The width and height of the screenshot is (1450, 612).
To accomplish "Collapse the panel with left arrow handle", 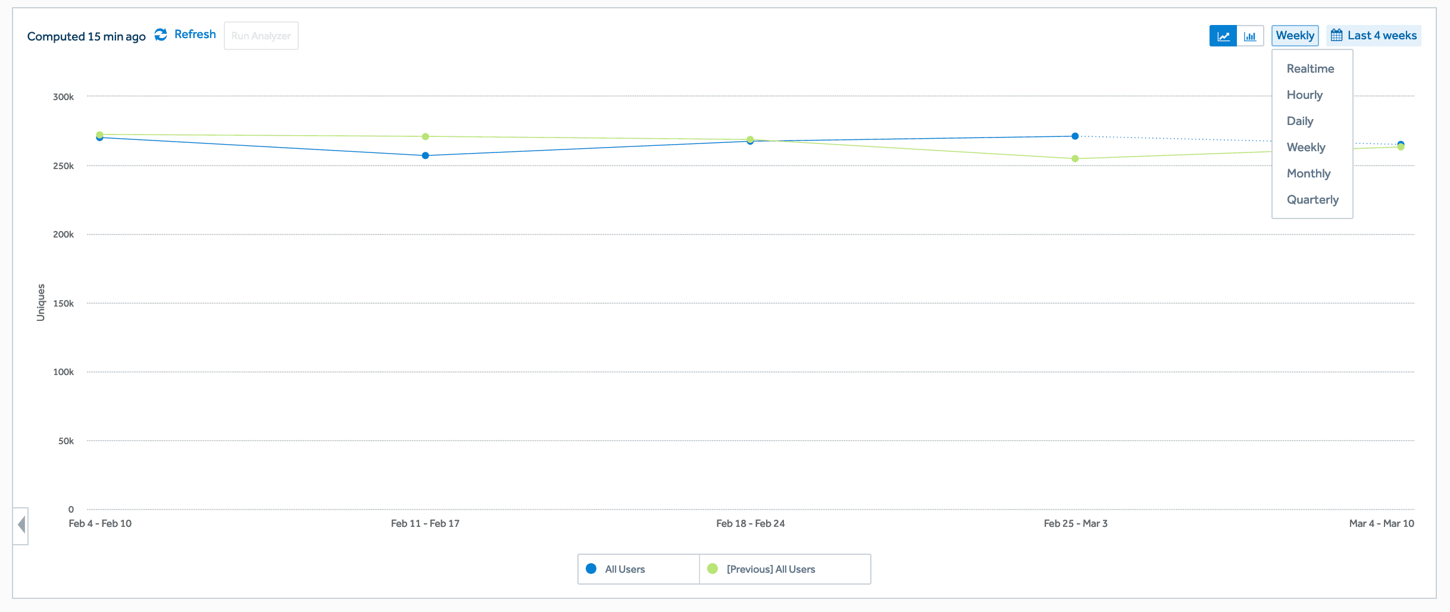I will pyautogui.click(x=21, y=525).
